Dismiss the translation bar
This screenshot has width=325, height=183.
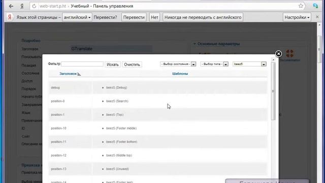tap(317, 17)
